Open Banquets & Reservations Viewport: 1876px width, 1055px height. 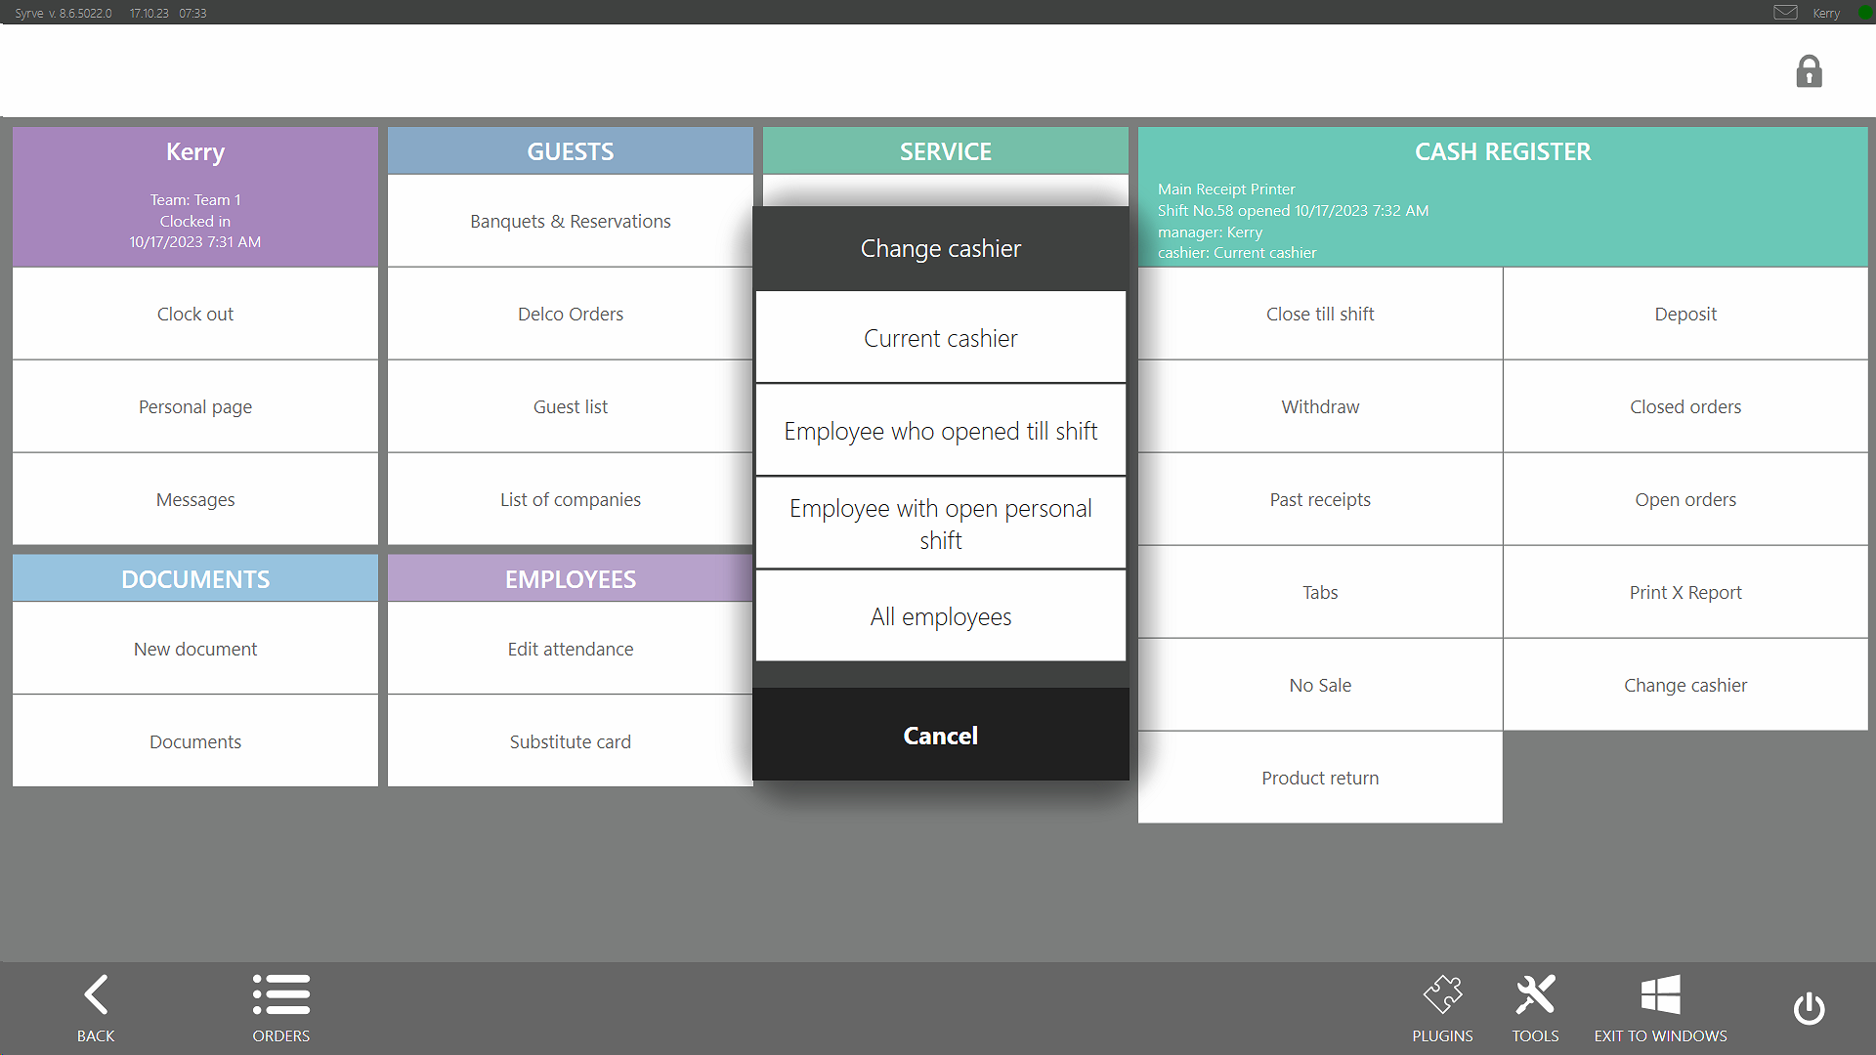pyautogui.click(x=571, y=221)
